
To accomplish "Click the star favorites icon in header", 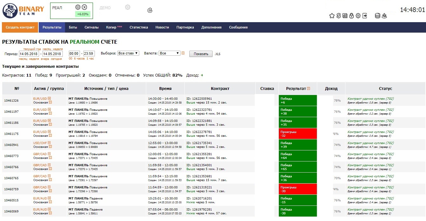I will (332, 16).
